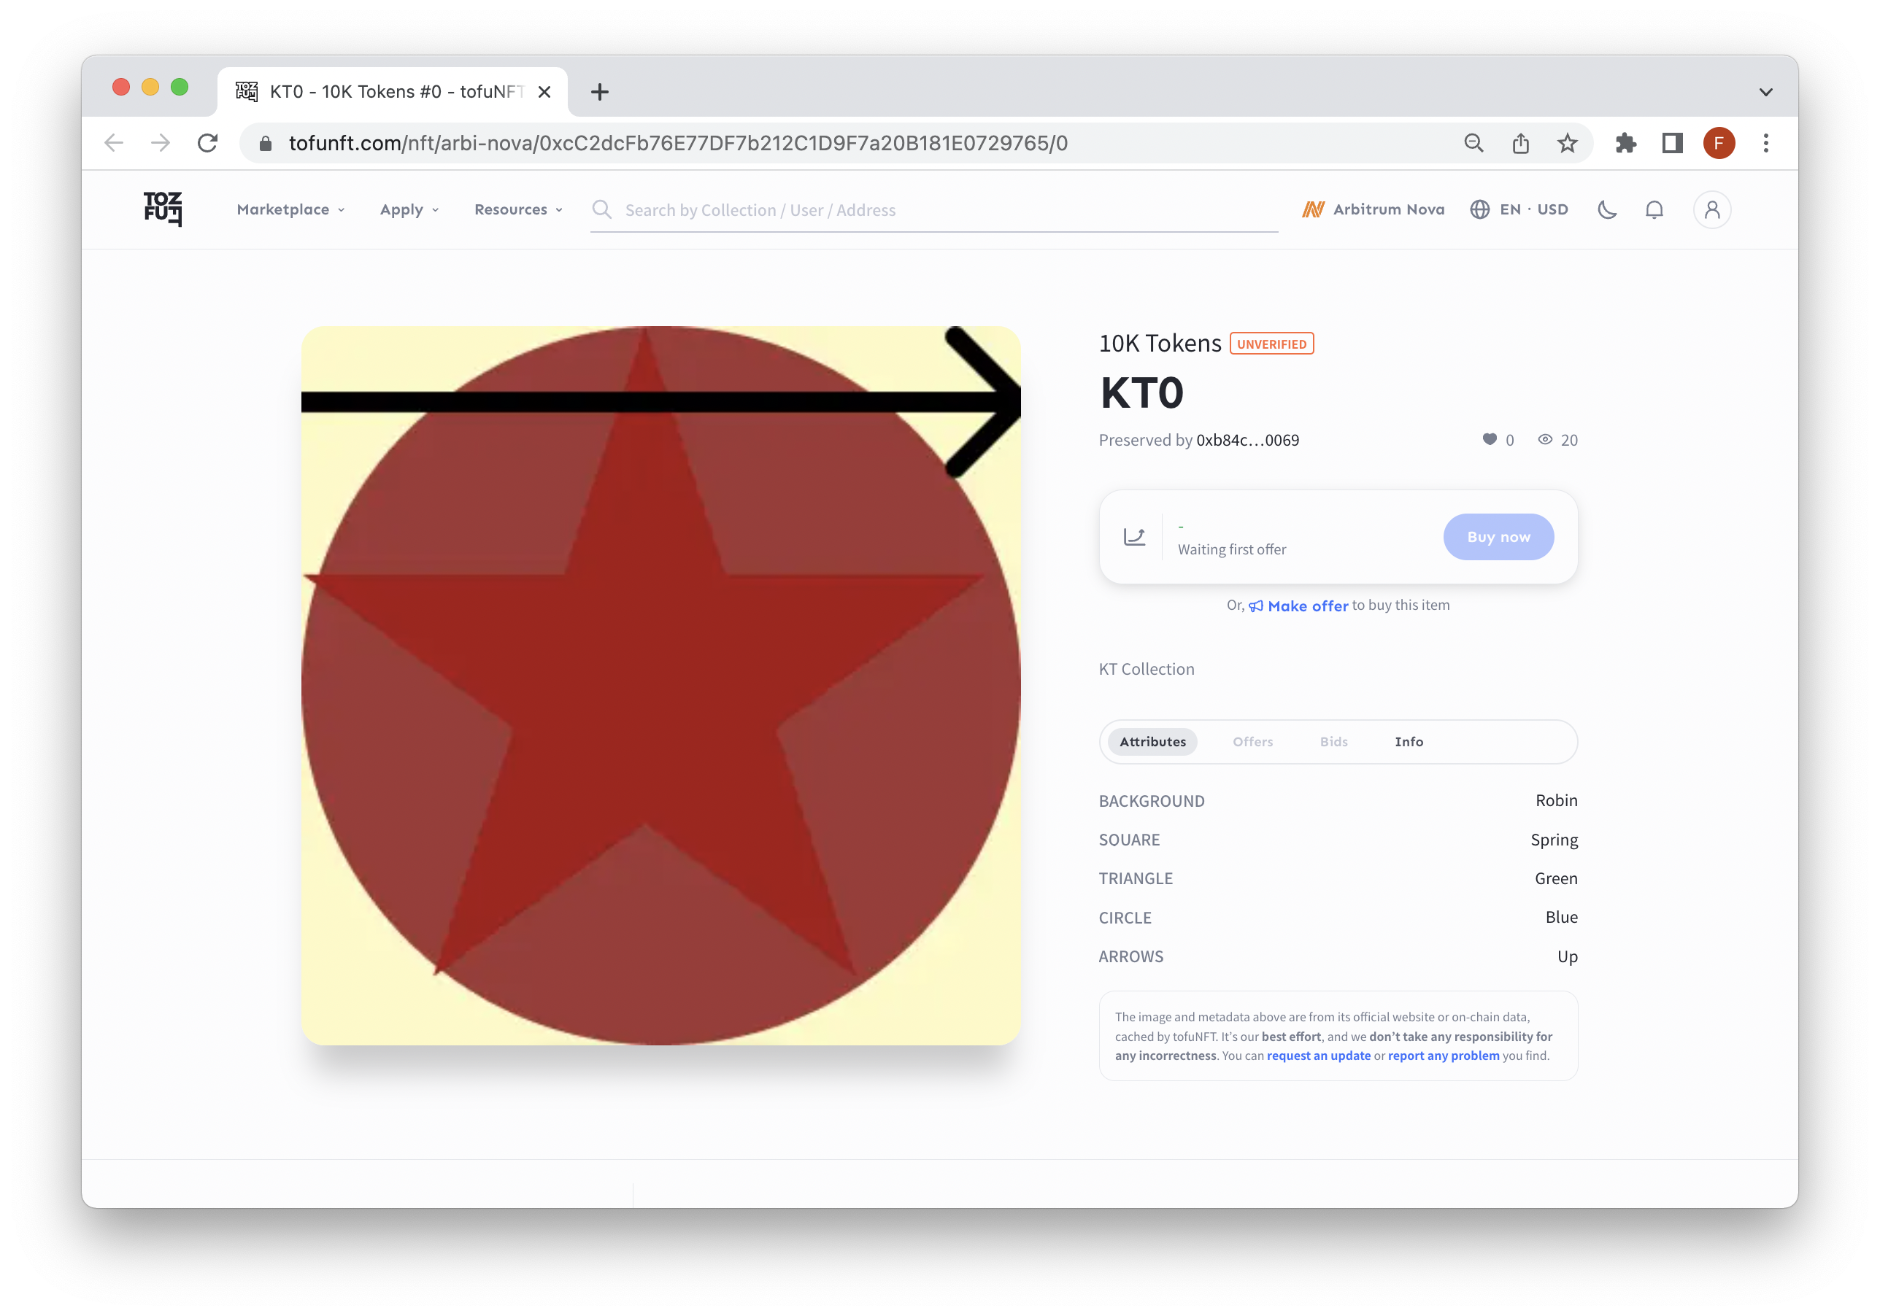Open the notifications bell

click(1654, 209)
